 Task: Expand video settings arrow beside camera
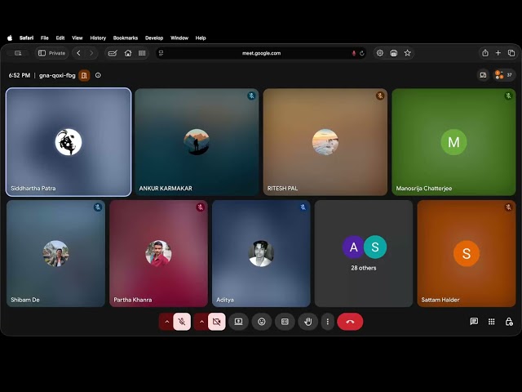pos(201,322)
